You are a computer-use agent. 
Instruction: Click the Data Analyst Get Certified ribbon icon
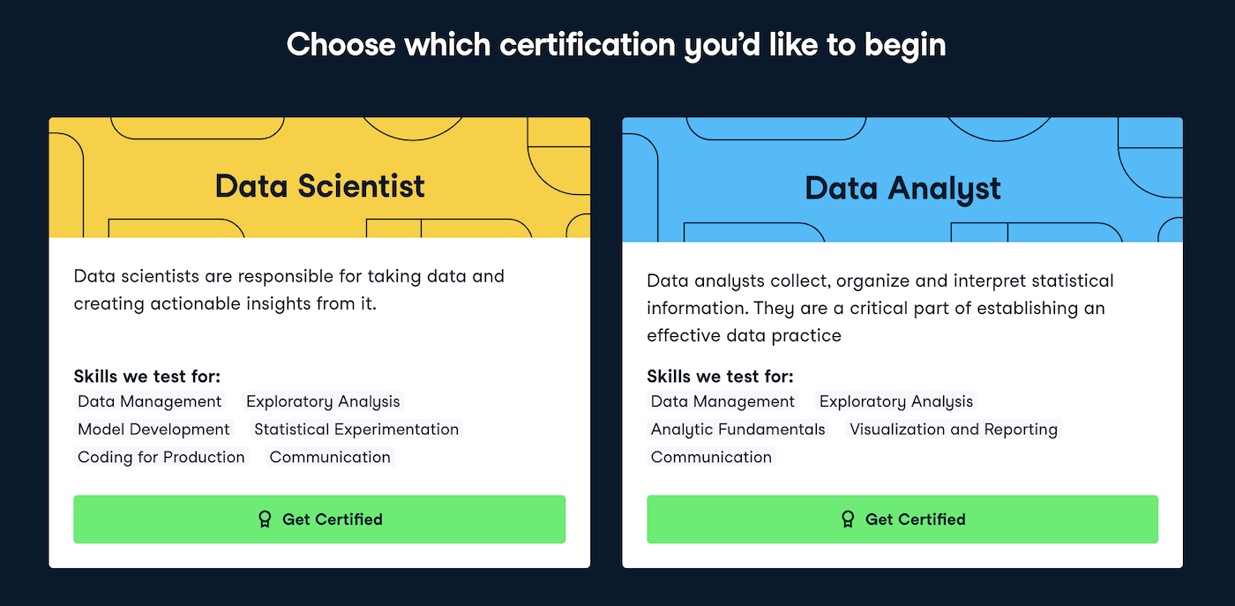point(848,520)
